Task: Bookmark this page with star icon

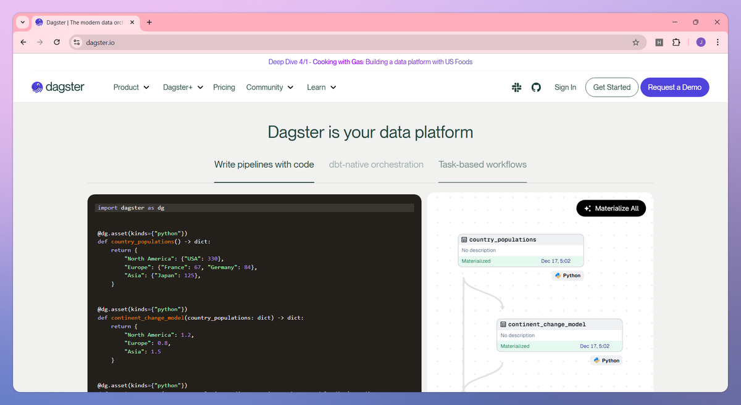Action: 635,43
